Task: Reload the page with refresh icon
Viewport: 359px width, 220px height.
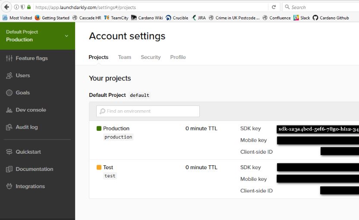Action: [x=274, y=7]
